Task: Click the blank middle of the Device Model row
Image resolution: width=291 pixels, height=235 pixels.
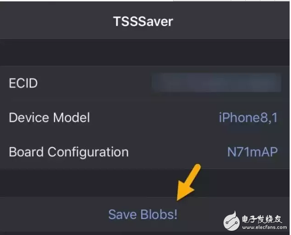Action: click(x=154, y=117)
